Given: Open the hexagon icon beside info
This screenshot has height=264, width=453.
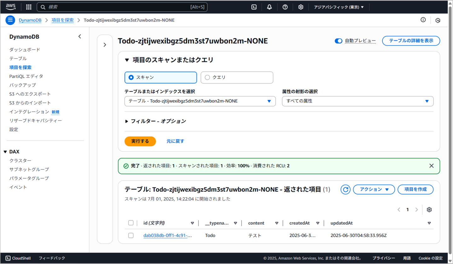Looking at the screenshot, I should (x=438, y=20).
